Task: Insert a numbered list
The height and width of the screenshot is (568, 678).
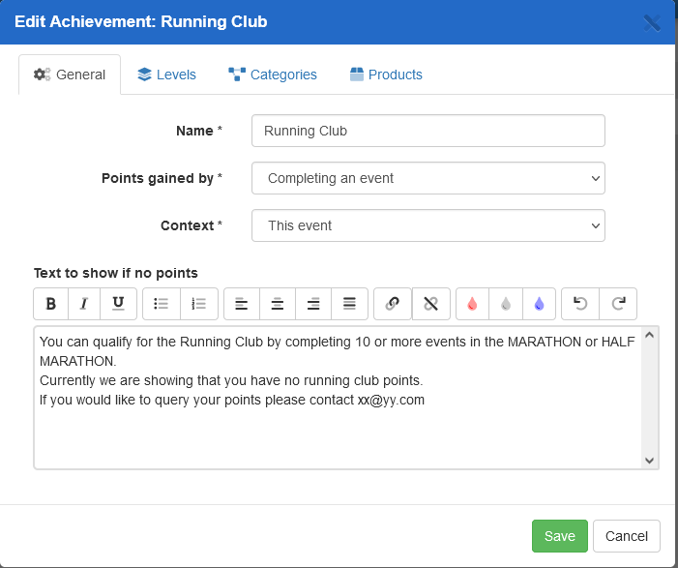Action: coord(199,304)
